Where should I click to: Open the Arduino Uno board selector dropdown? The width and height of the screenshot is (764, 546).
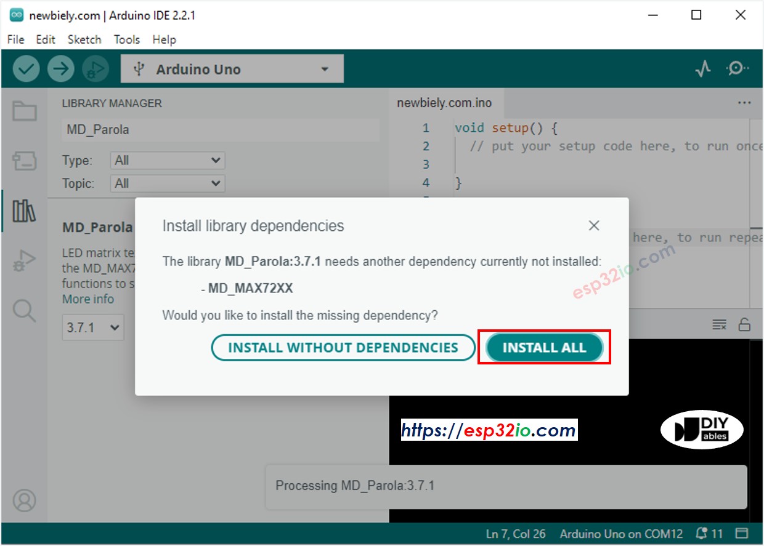tap(232, 68)
